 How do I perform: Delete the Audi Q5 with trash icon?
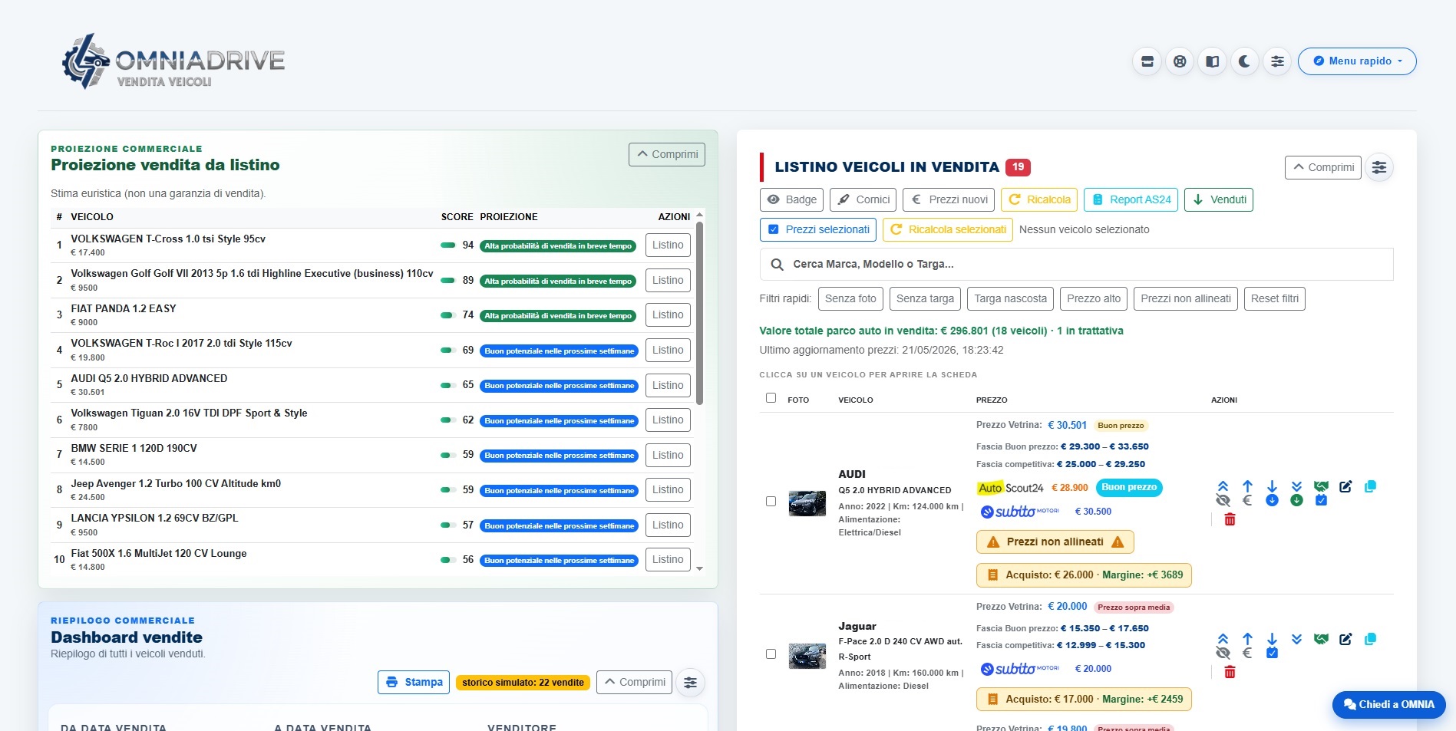point(1230,519)
